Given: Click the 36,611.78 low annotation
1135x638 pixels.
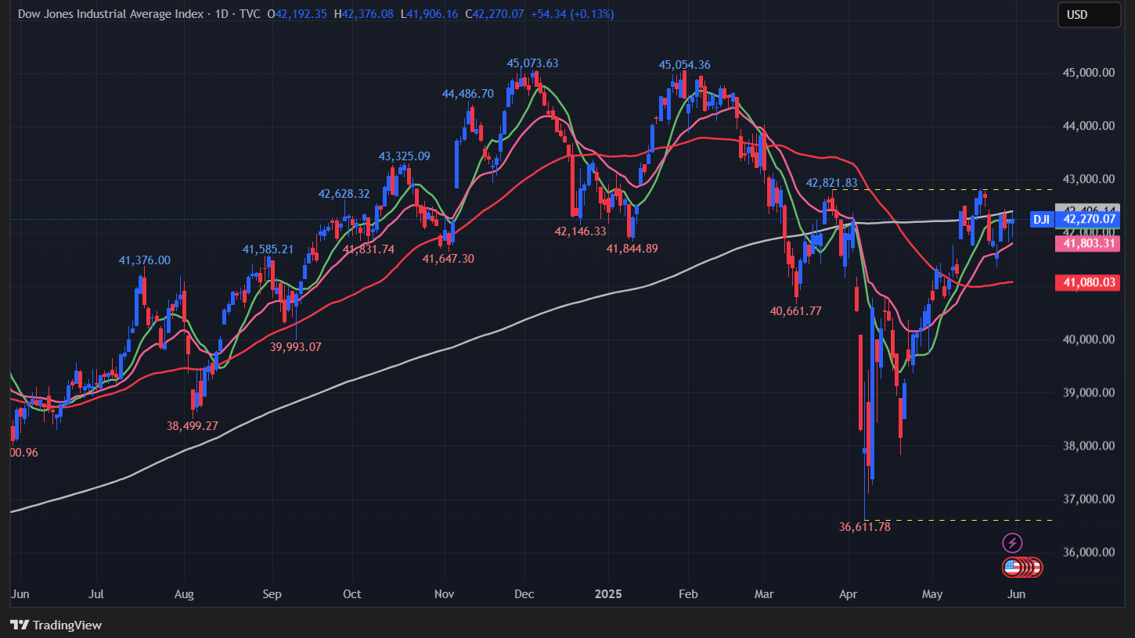Looking at the screenshot, I should [x=864, y=527].
